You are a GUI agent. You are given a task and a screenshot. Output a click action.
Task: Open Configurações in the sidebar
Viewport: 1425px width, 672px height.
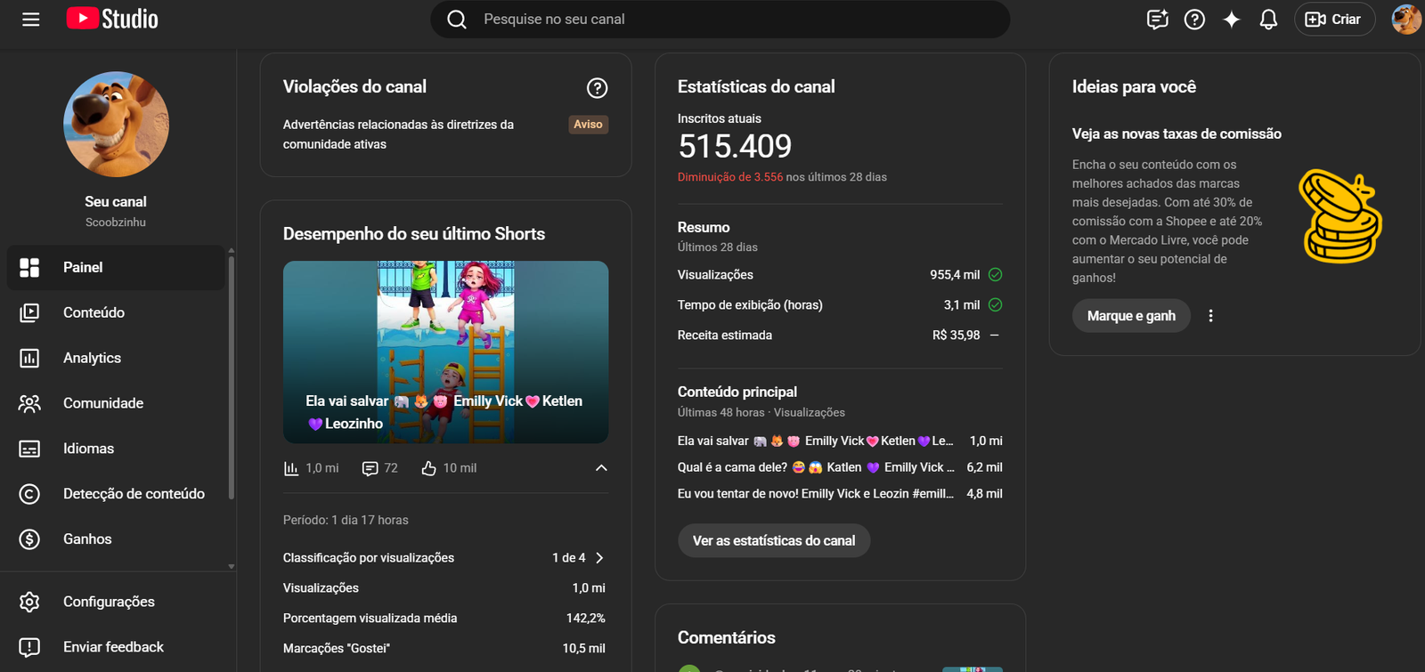click(x=116, y=602)
